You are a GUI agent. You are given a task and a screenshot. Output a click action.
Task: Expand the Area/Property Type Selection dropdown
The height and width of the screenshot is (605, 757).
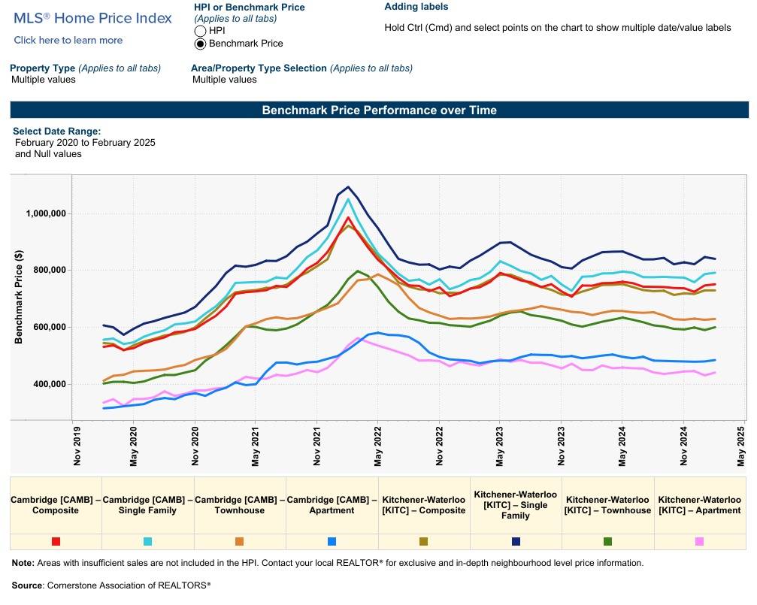pyautogui.click(x=225, y=80)
